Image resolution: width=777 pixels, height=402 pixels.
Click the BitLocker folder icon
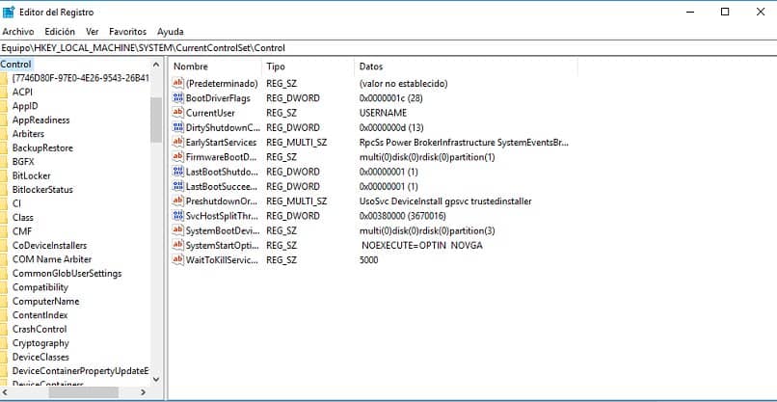click(4, 175)
